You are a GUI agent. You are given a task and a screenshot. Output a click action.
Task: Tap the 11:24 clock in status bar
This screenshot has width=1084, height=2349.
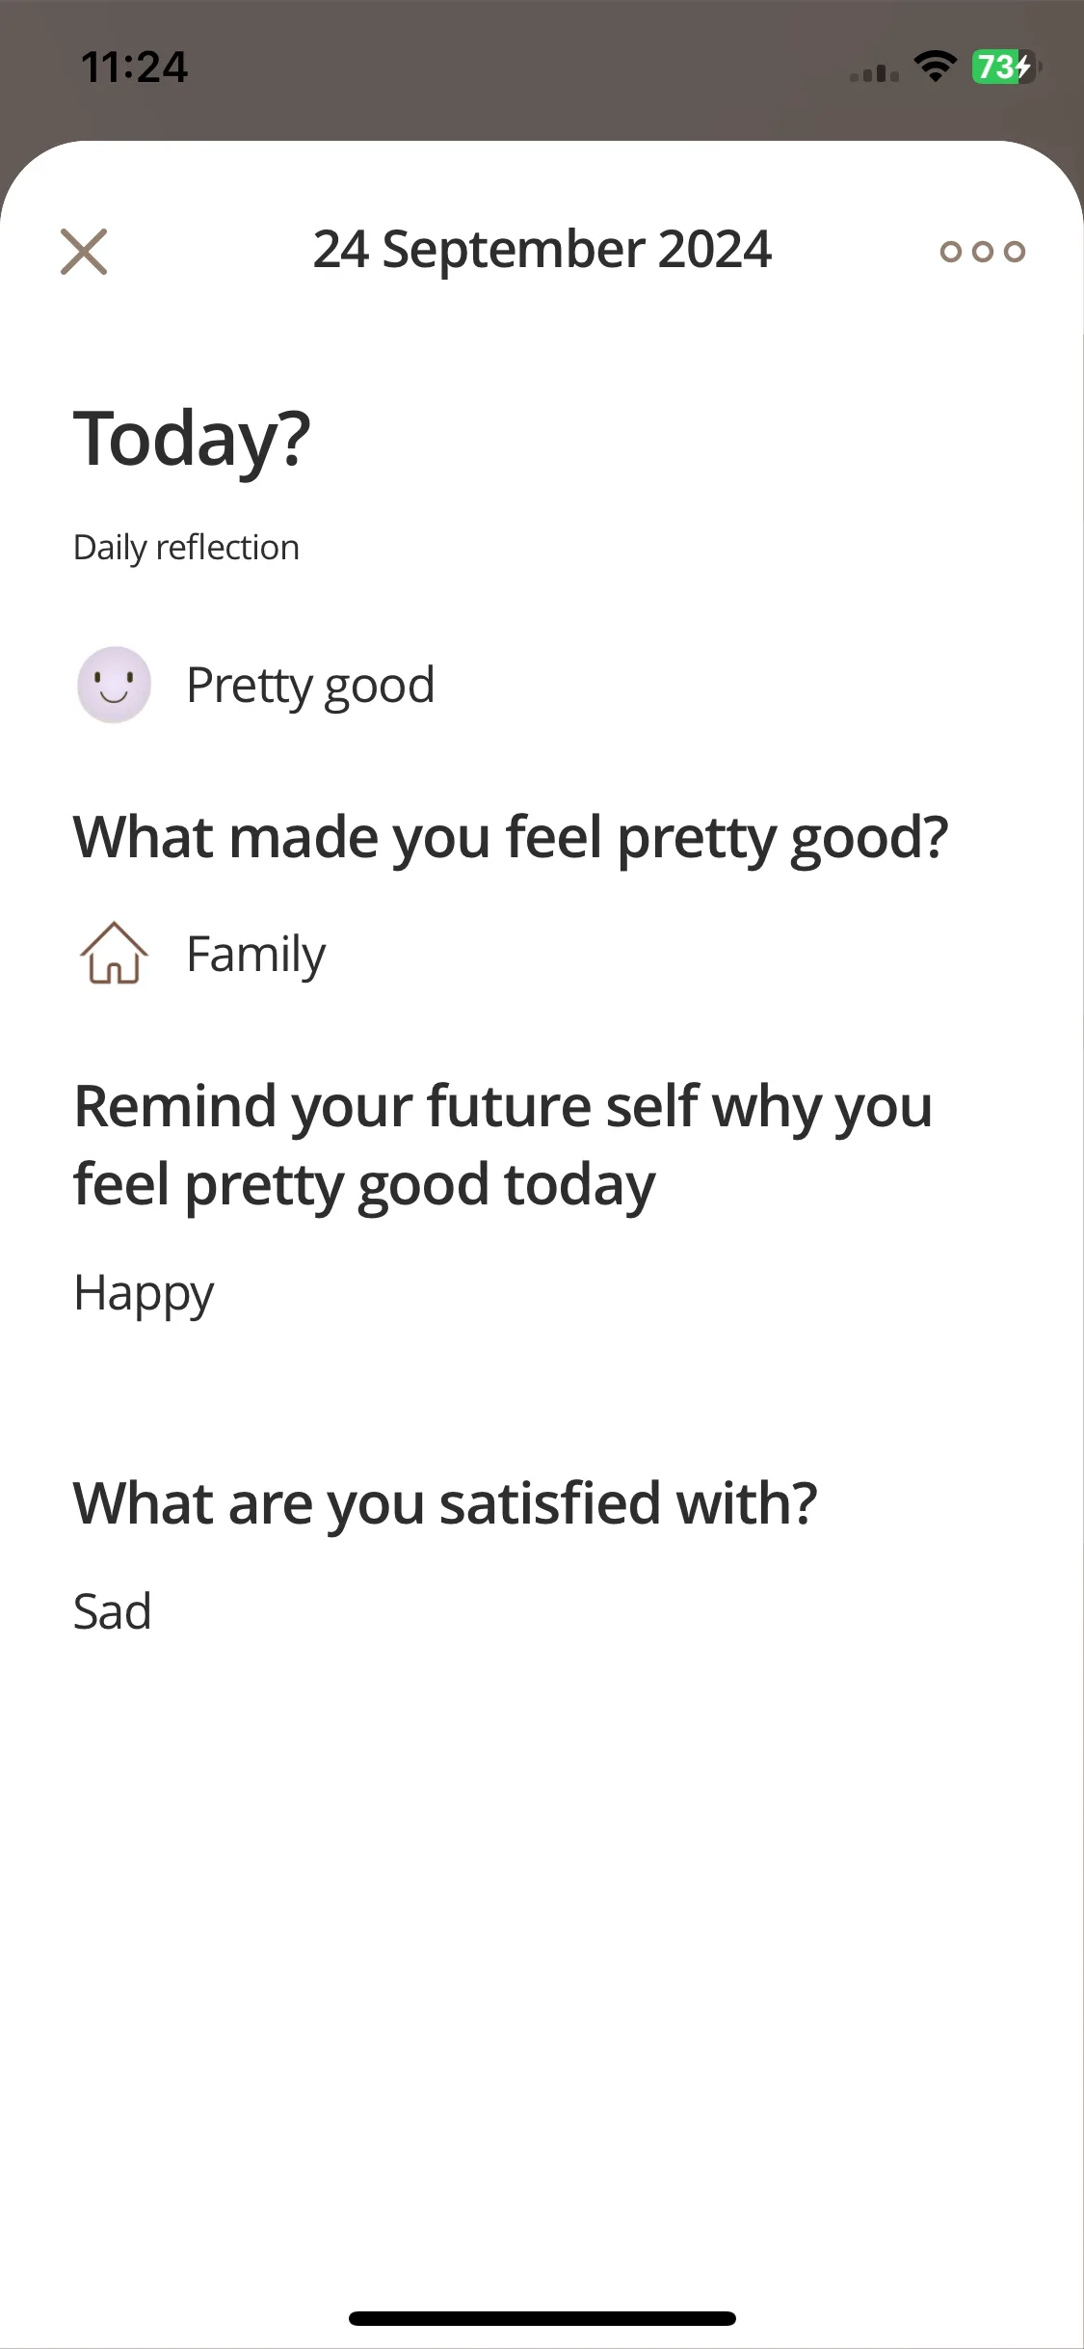tap(134, 67)
